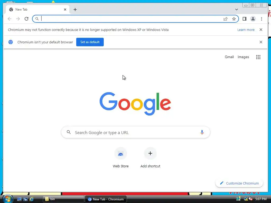Click the muted volume tray icon
The image size is (271, 203).
[x=251, y=199]
